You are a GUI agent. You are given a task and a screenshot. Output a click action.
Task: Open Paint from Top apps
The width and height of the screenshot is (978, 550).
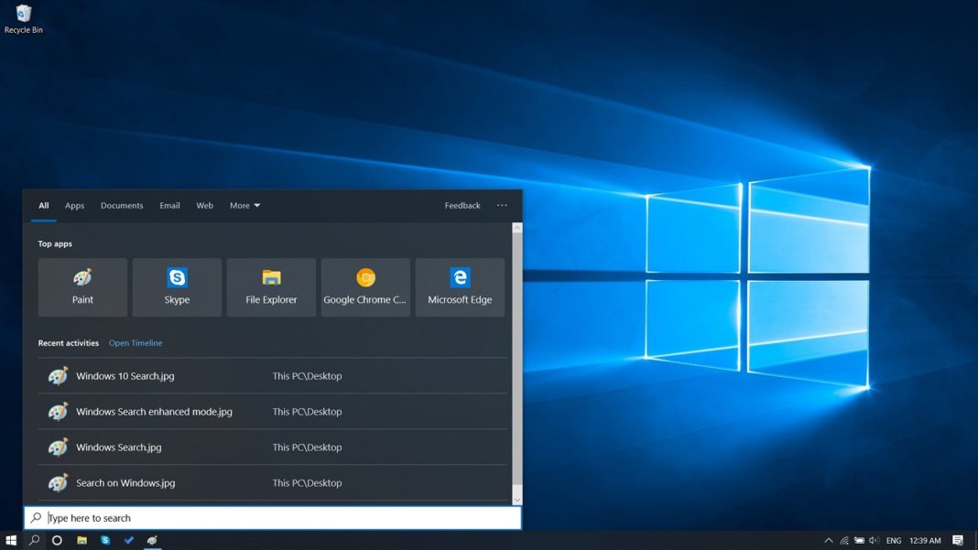click(82, 286)
